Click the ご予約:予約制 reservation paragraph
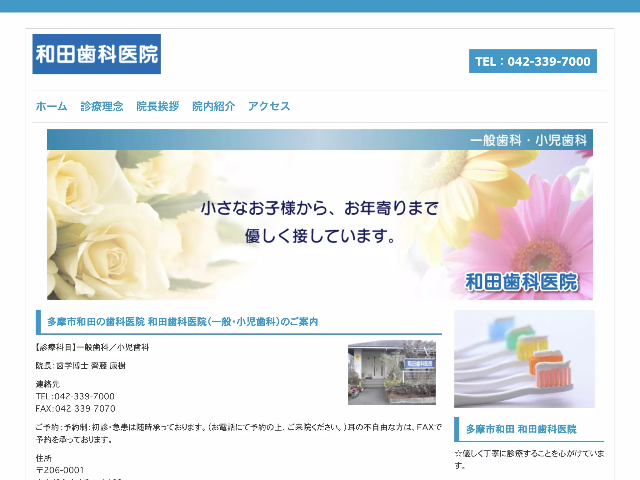The height and width of the screenshot is (480, 640). click(x=239, y=433)
